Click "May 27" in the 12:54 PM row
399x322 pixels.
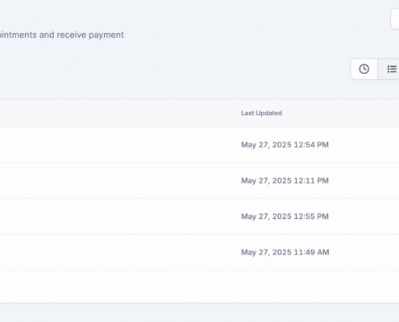pyautogui.click(x=256, y=145)
